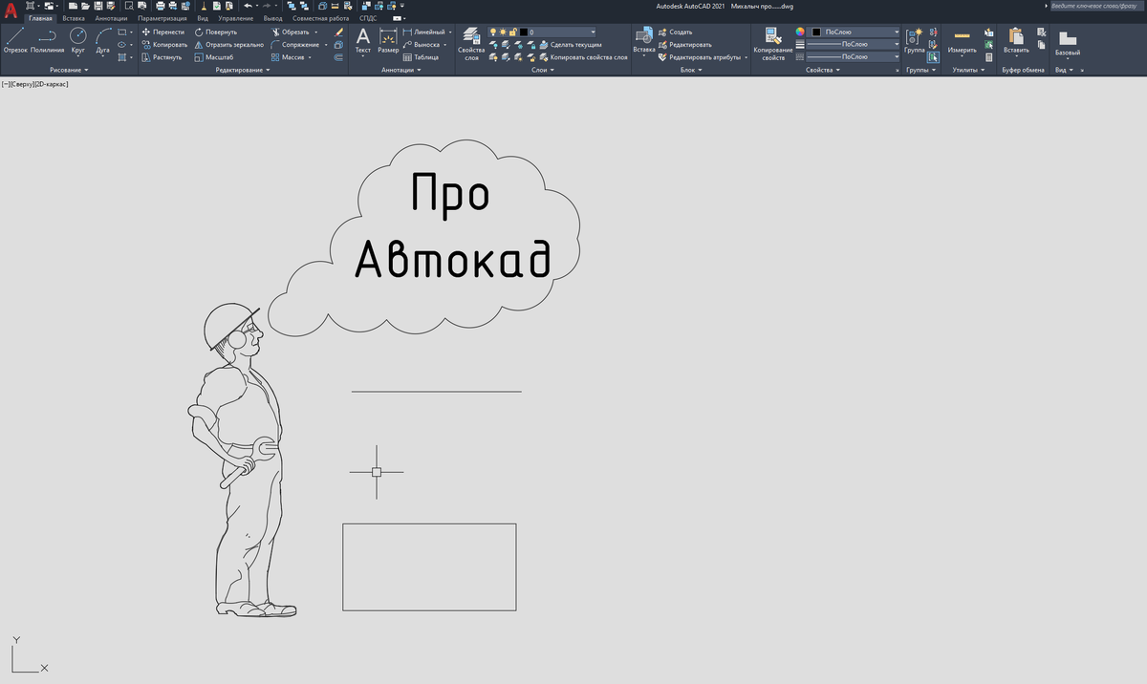Click the black object color swatch in Свойства

pos(816,32)
